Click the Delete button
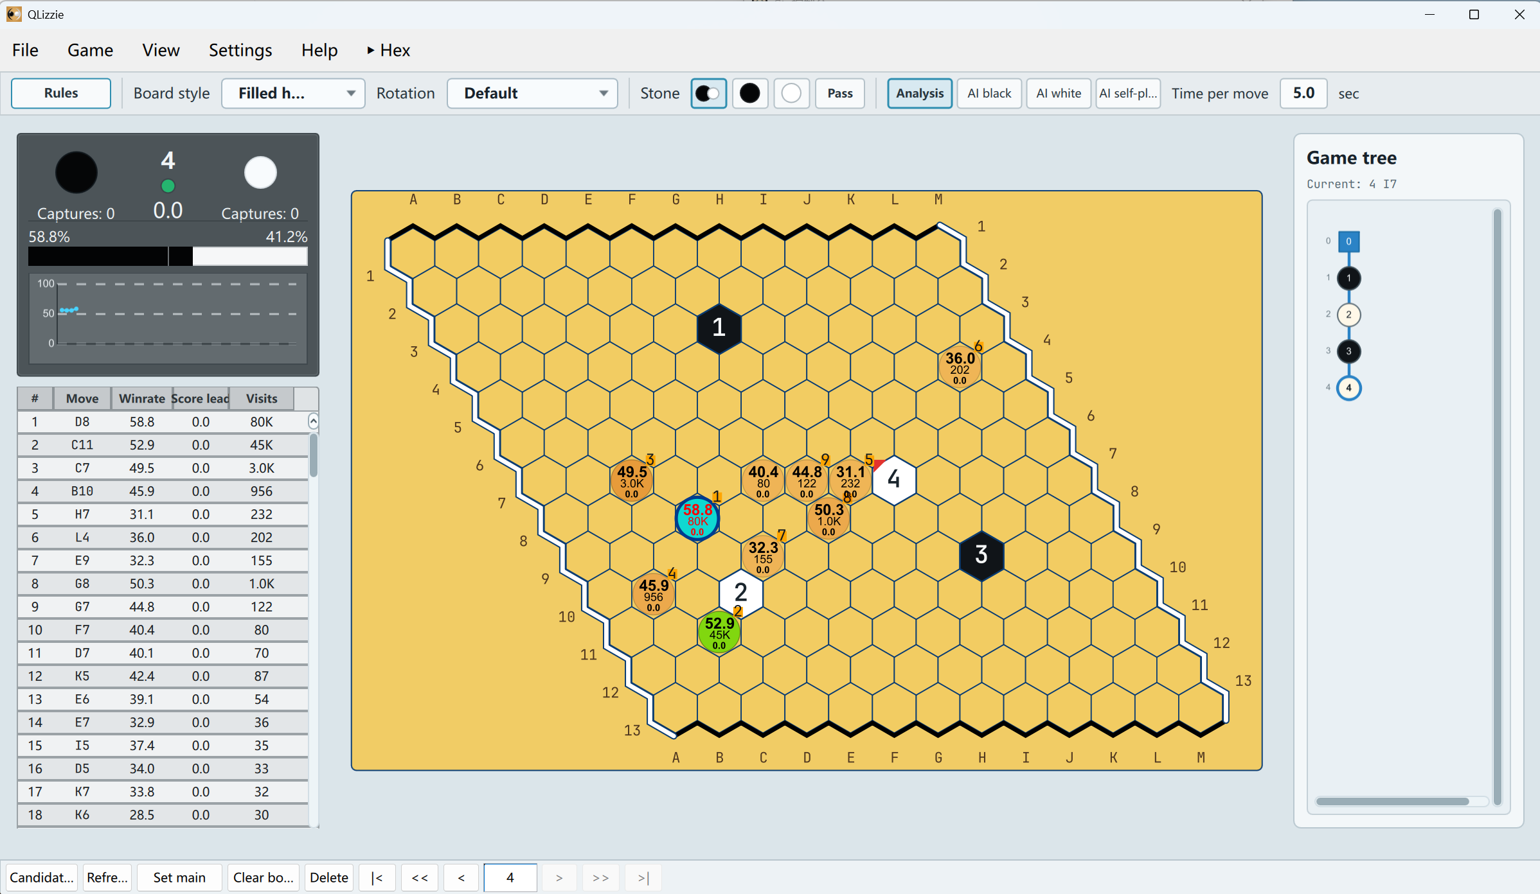 click(329, 877)
